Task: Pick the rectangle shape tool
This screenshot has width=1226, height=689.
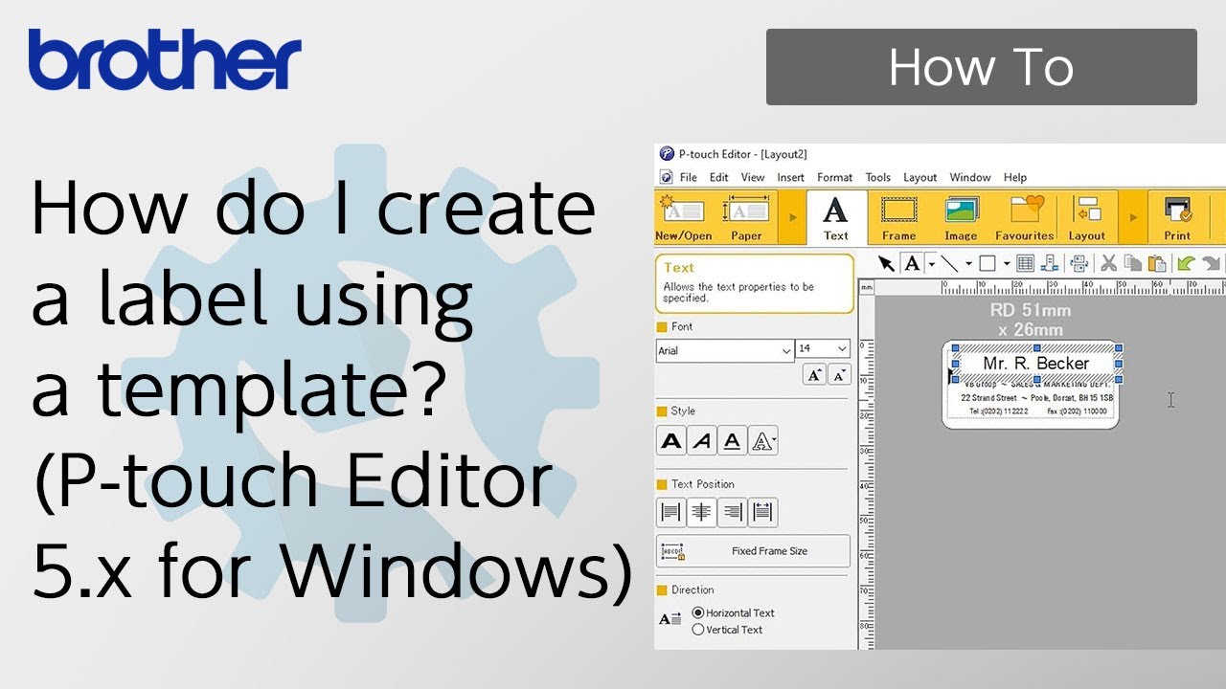Action: click(x=987, y=263)
